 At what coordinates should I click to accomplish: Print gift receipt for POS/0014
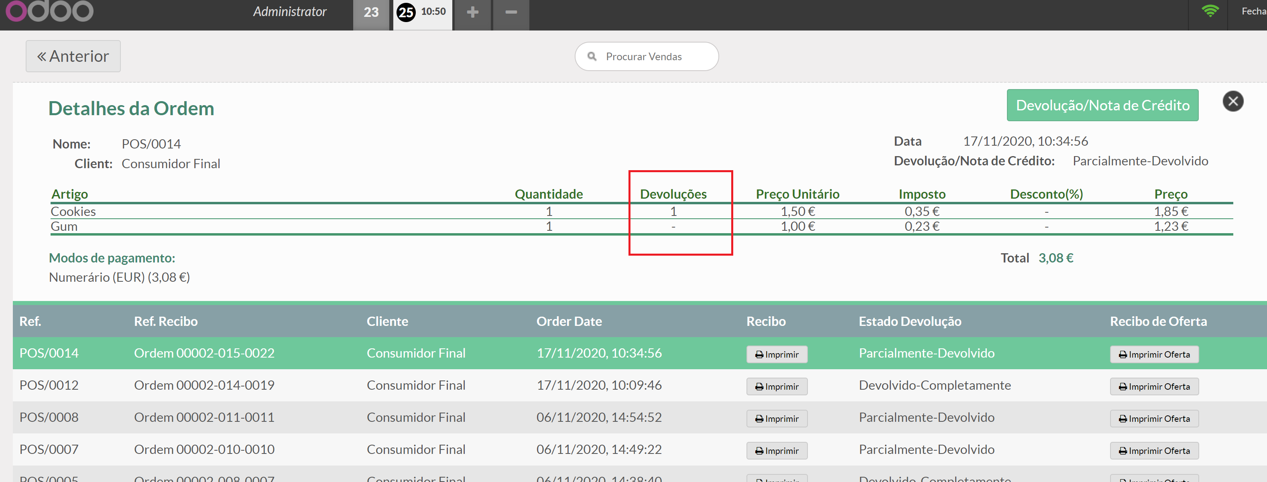click(1154, 354)
